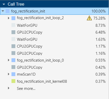Click the gray icon of GPU2CPUCopy 6.48%

[x=13, y=32]
